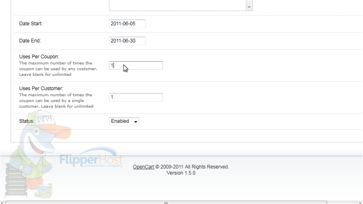Click the Date End input field
The width and height of the screenshot is (363, 204).
pyautogui.click(x=127, y=41)
